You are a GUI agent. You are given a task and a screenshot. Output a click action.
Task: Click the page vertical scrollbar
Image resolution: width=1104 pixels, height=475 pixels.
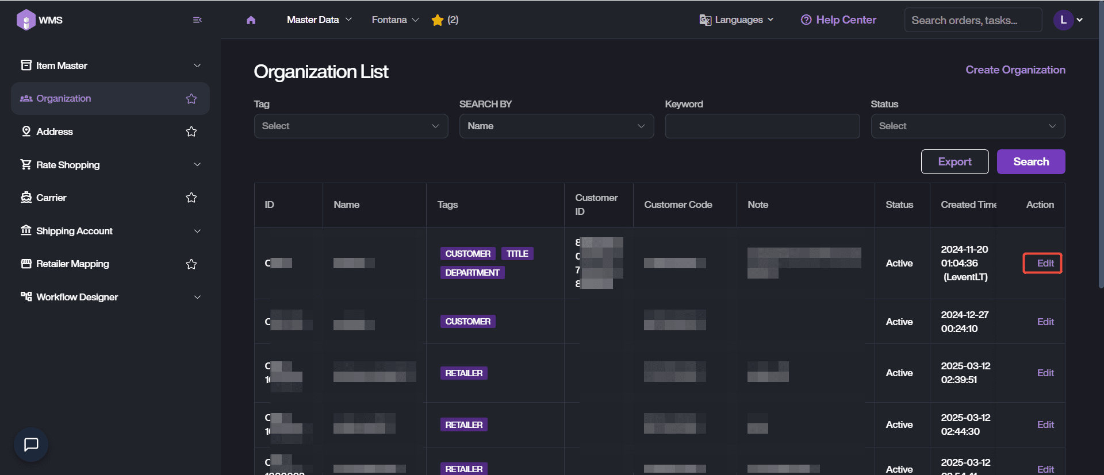[1101, 144]
